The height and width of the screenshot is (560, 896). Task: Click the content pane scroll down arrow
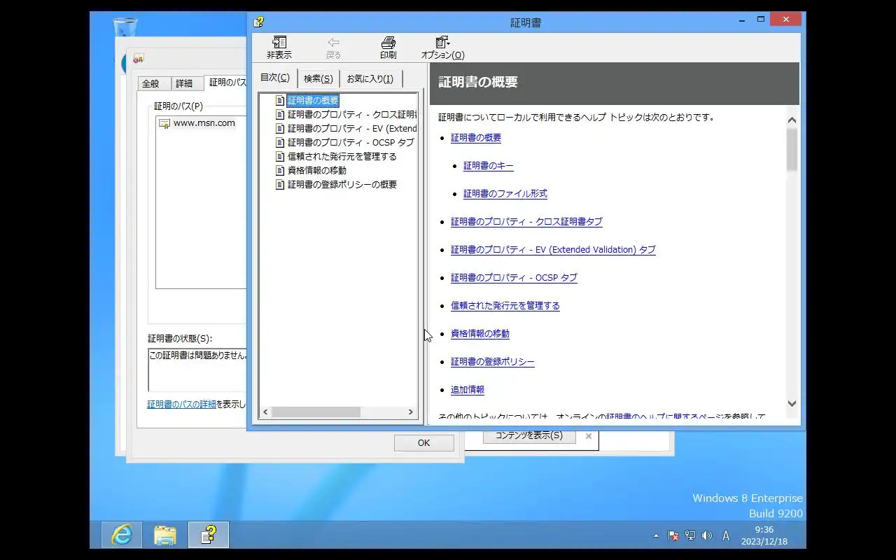(792, 403)
